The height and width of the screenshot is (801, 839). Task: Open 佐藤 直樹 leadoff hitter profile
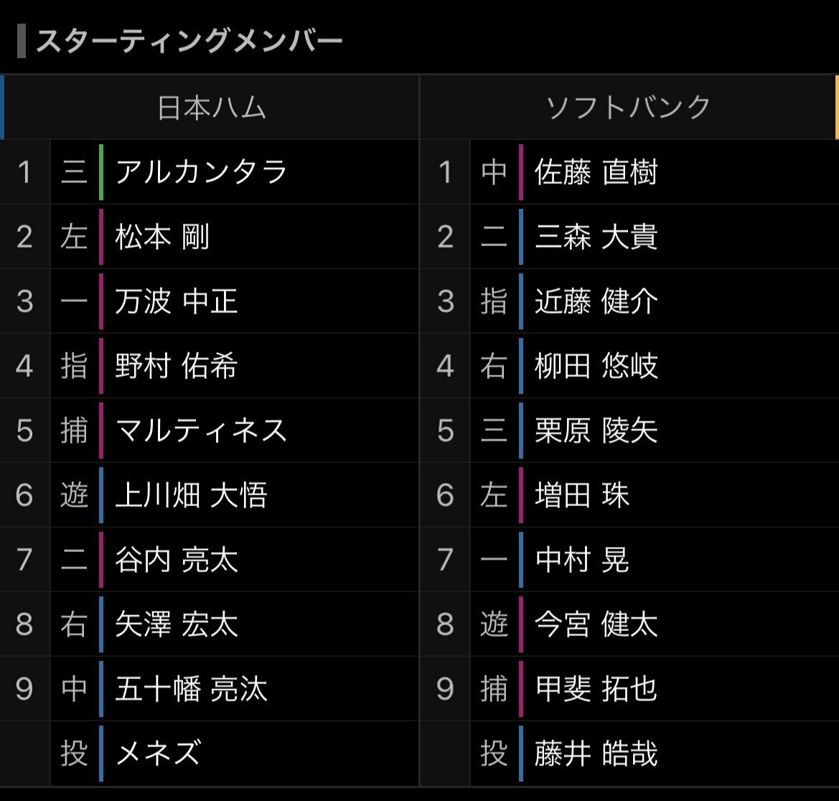[x=596, y=172]
